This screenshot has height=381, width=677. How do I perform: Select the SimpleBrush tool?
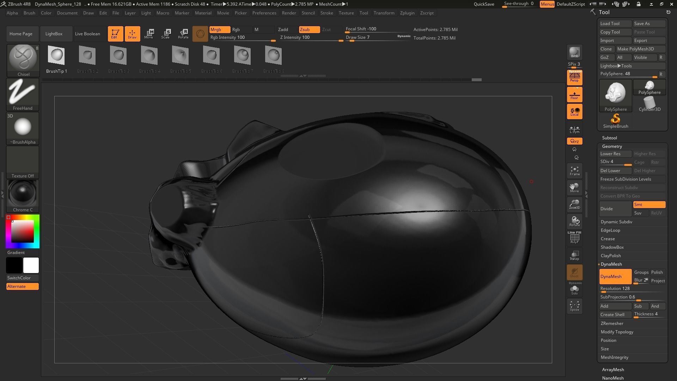click(x=616, y=121)
